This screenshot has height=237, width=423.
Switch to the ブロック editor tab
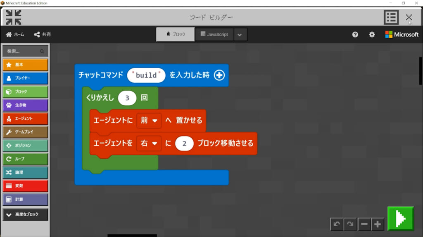[176, 35]
